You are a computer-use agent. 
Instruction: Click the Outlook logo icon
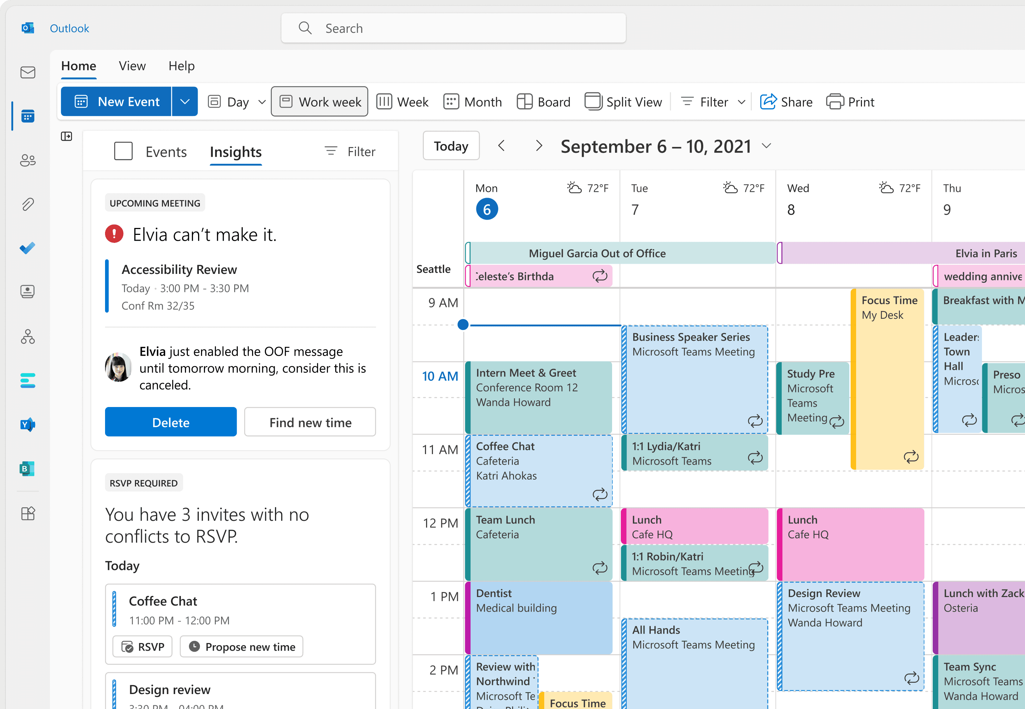point(28,28)
